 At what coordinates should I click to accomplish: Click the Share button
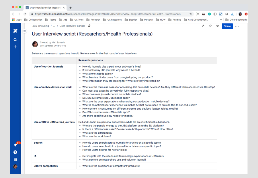point(227,26)
